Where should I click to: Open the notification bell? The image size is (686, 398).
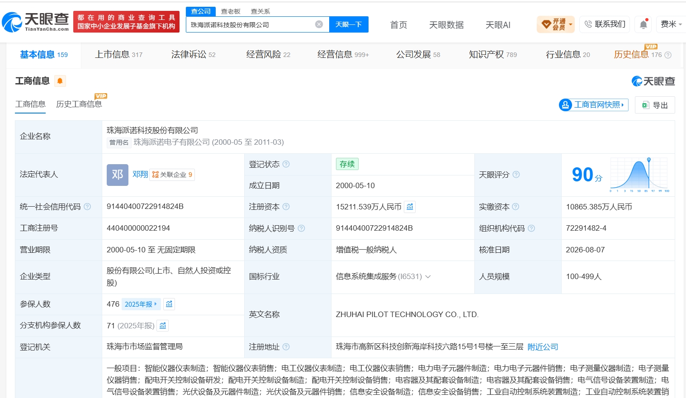pyautogui.click(x=643, y=24)
